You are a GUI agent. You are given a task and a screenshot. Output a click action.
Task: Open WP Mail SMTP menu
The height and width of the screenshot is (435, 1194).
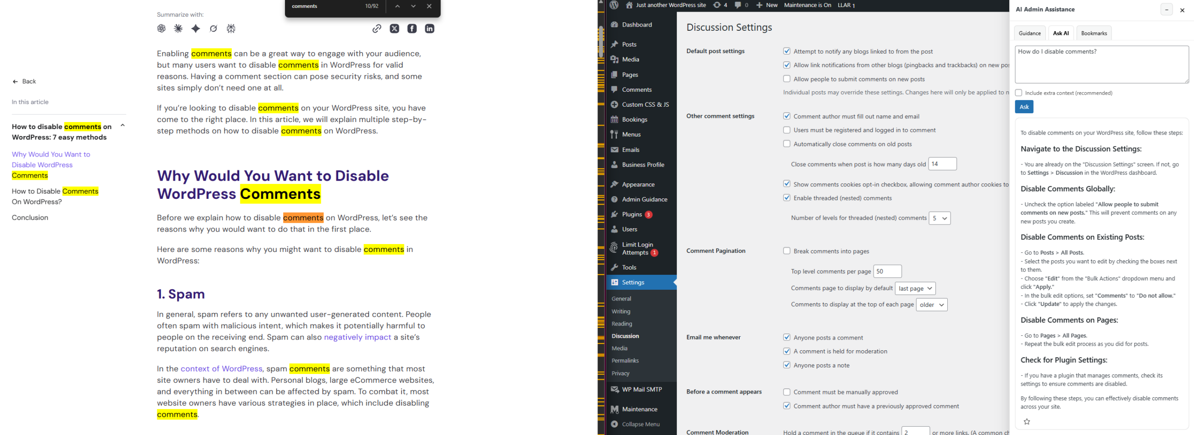[641, 389]
